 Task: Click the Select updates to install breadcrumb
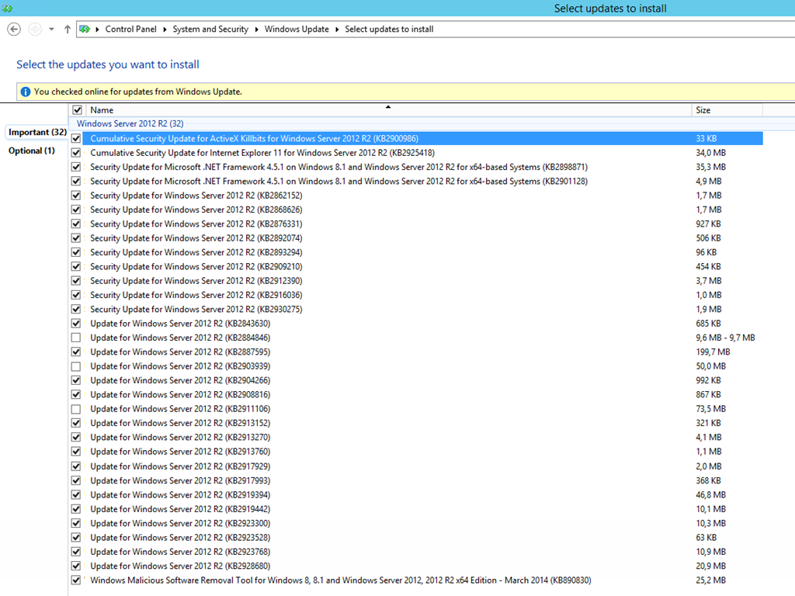(389, 29)
